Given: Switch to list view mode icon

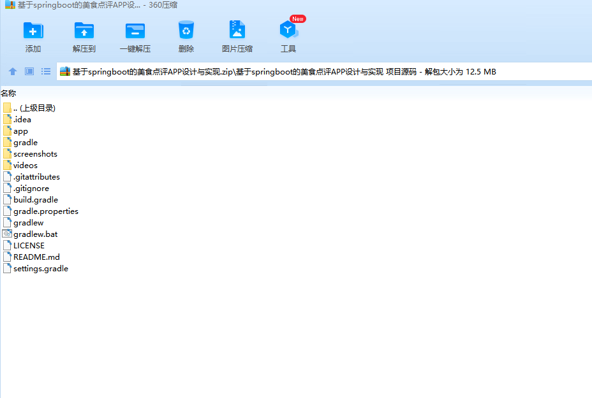Looking at the screenshot, I should point(46,71).
